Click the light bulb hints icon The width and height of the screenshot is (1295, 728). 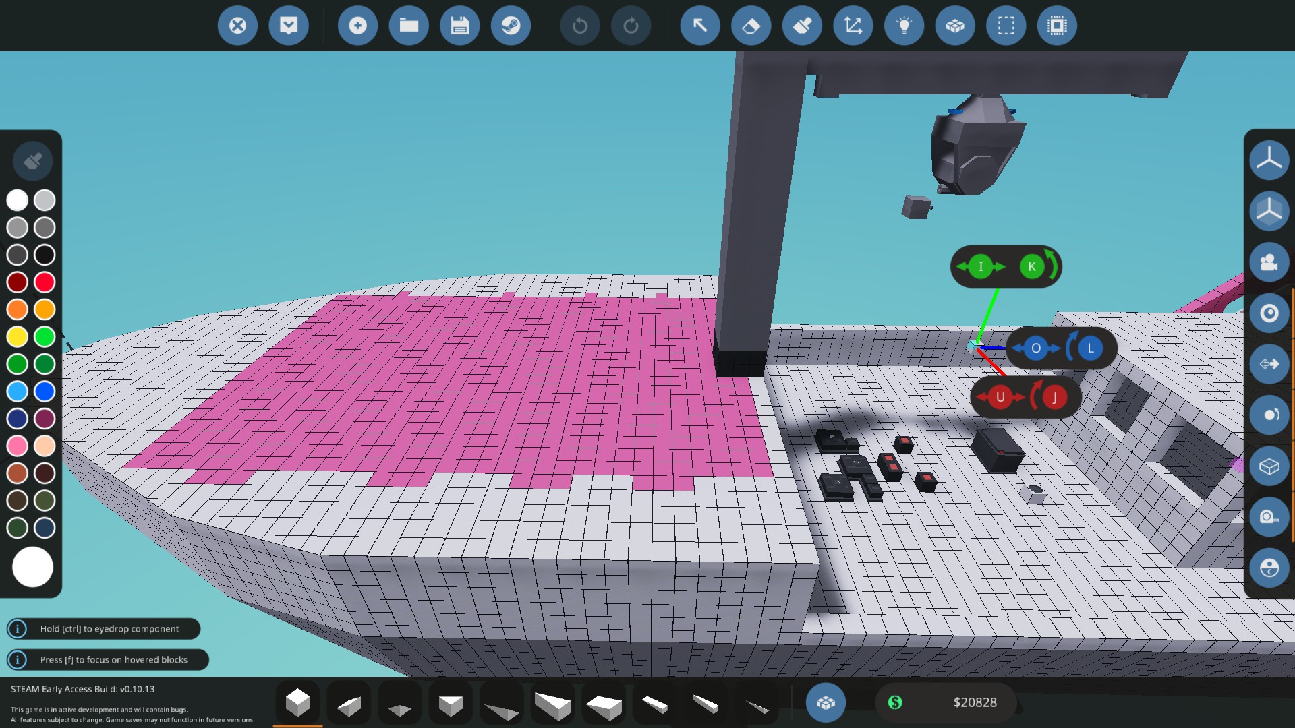tap(904, 26)
